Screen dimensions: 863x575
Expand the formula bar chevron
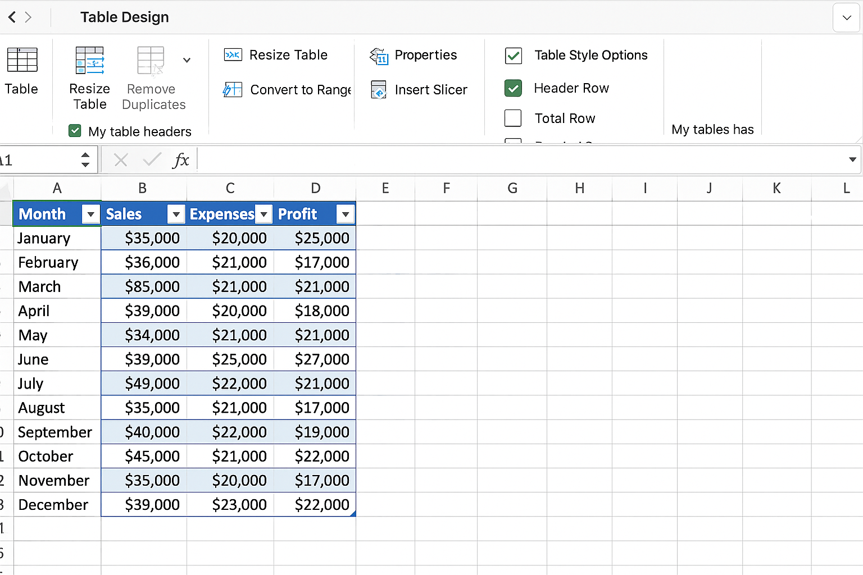pos(852,160)
